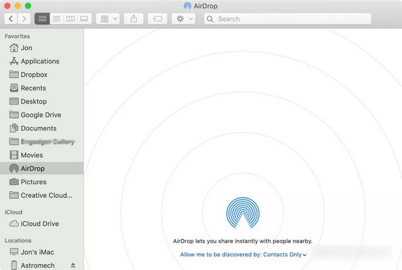Click the Forward navigation arrow
The width and height of the screenshot is (402, 270).
point(24,19)
